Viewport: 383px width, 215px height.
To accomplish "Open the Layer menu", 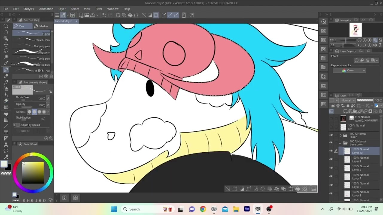I will (62, 9).
